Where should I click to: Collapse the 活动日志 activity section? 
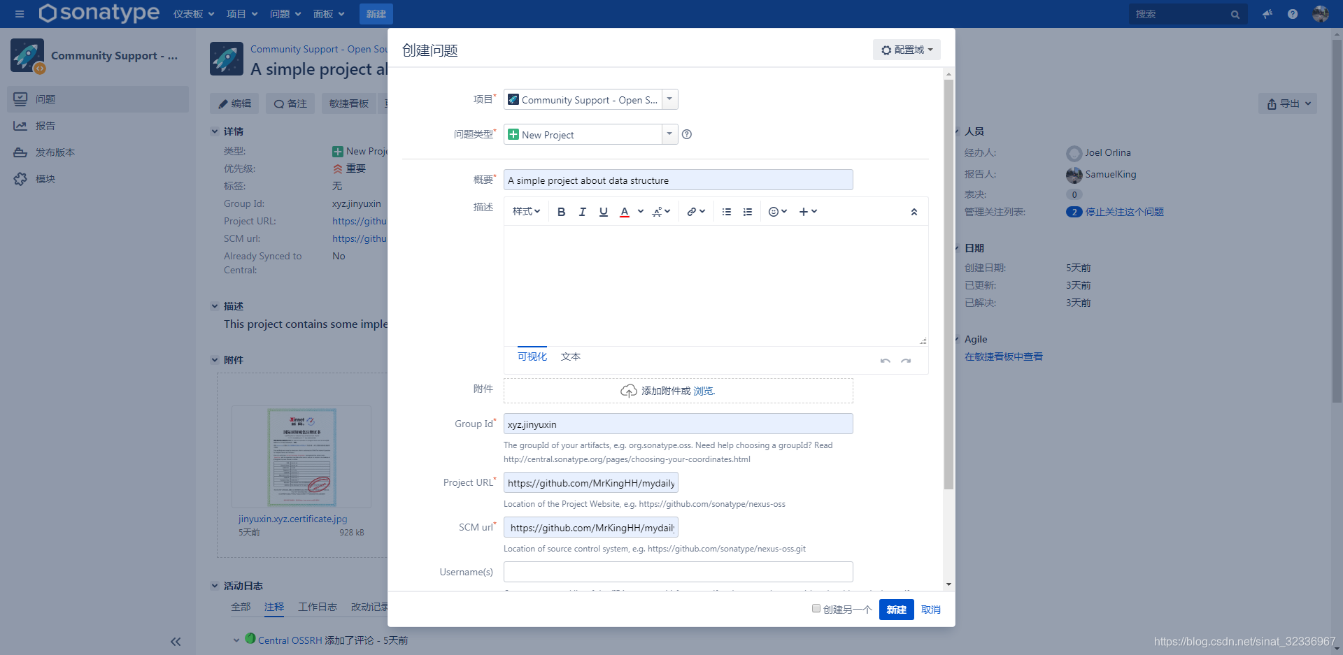(x=215, y=586)
